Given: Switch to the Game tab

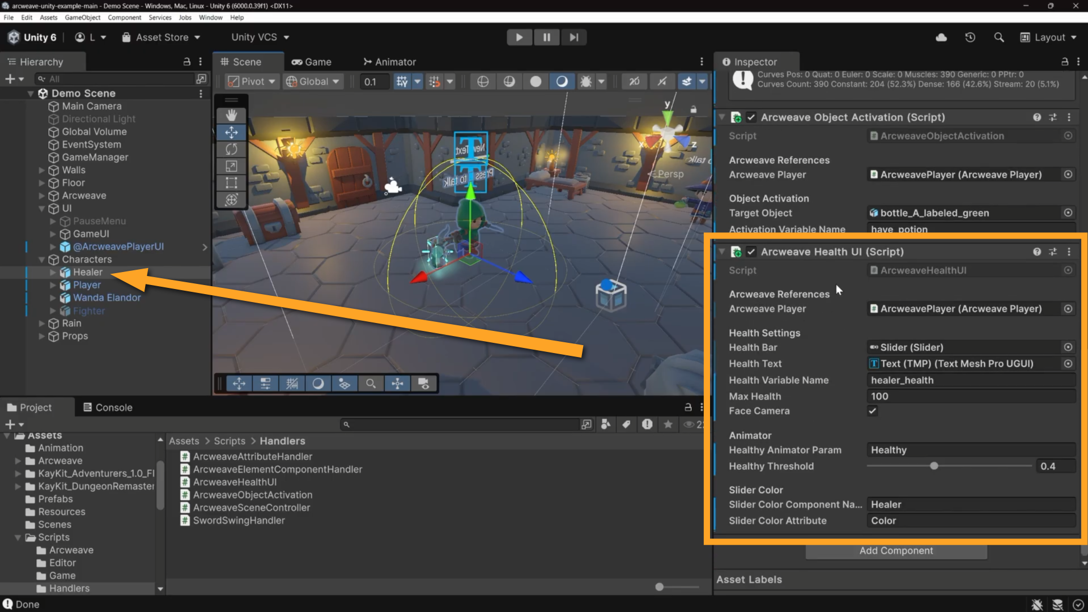Looking at the screenshot, I should (312, 62).
